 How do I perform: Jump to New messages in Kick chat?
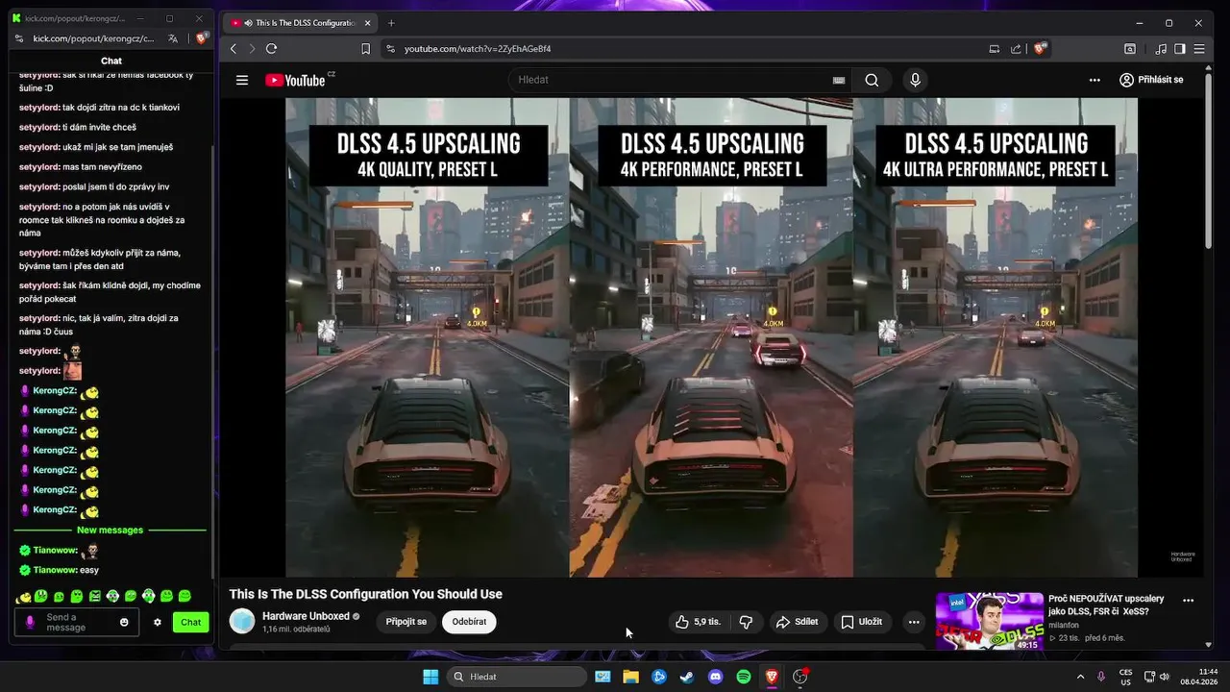point(110,530)
